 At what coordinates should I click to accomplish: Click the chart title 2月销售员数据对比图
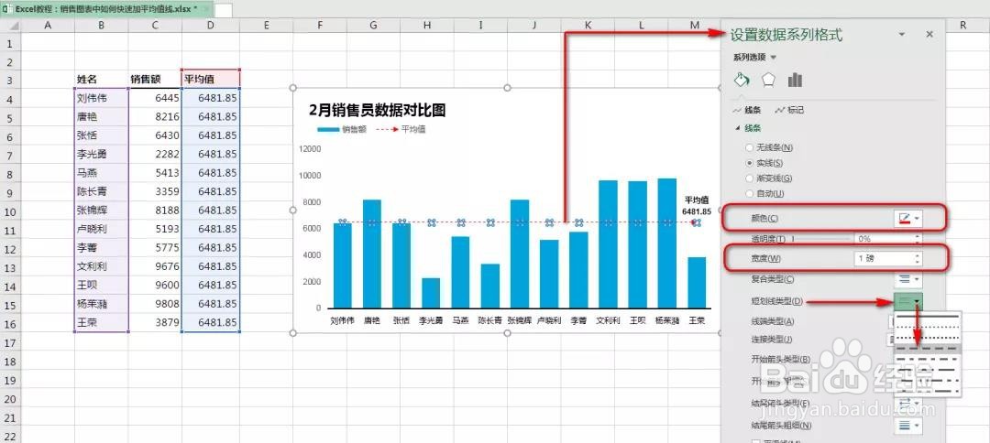pos(377,110)
